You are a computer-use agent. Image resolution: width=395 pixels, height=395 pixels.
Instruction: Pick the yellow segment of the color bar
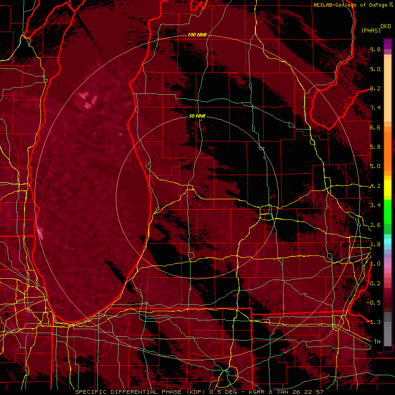[388, 188]
